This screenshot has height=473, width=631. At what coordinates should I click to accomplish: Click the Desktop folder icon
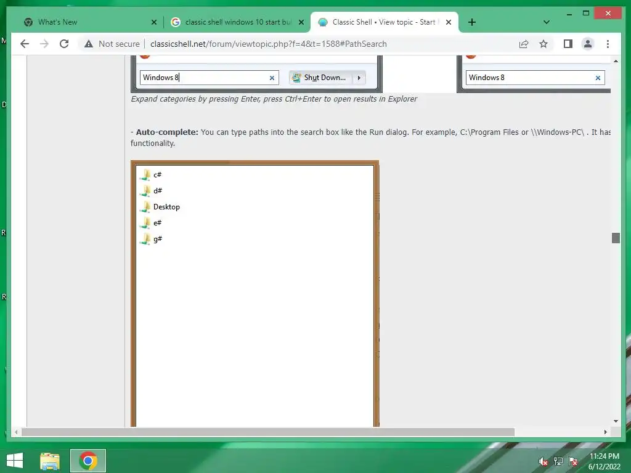coord(145,207)
